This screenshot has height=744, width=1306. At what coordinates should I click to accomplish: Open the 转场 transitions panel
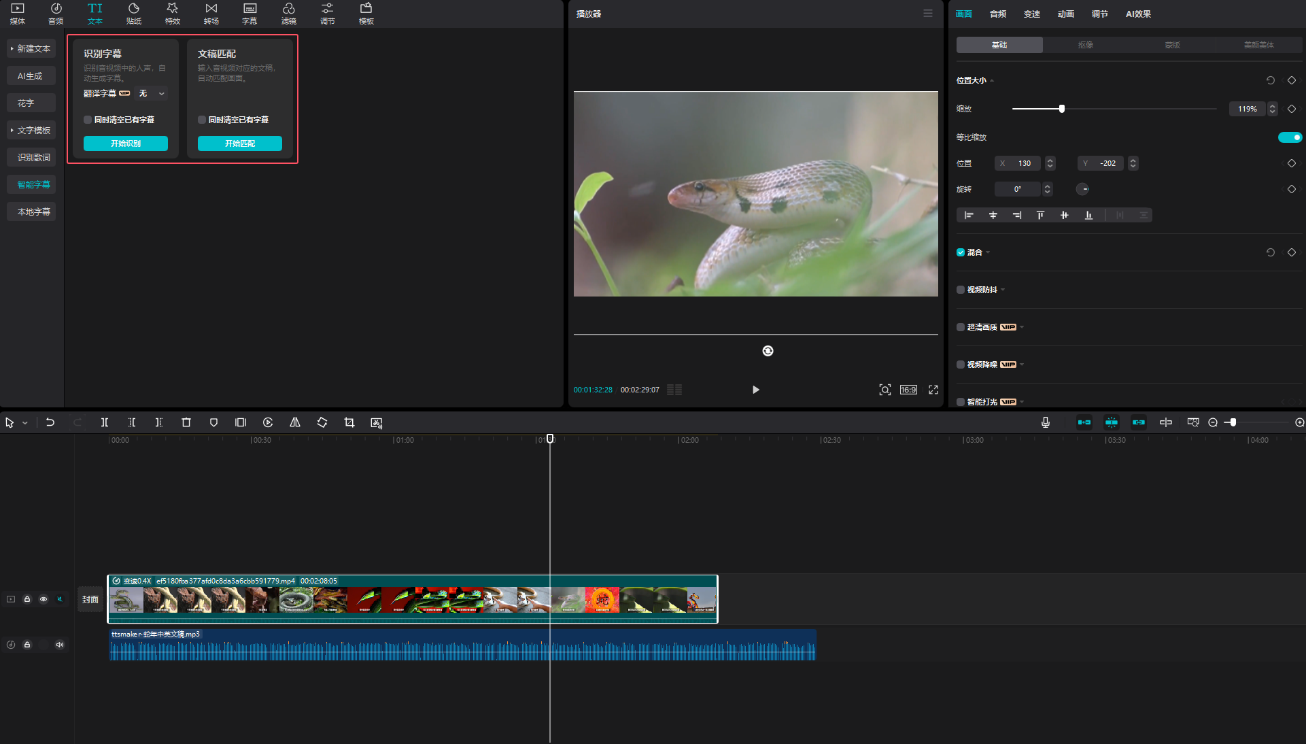click(211, 13)
